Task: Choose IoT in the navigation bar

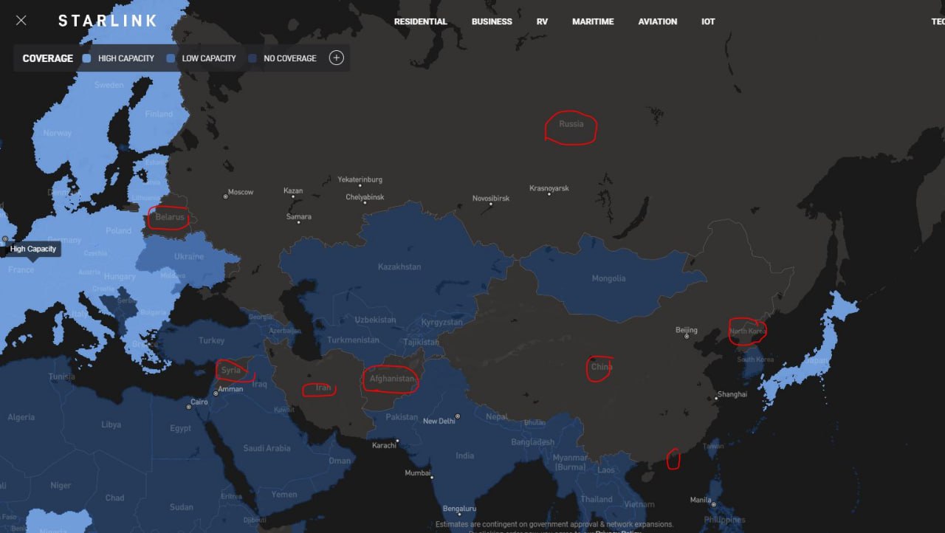Action: point(708,21)
